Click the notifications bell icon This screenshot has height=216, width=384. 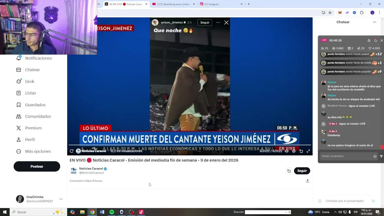click(19, 58)
